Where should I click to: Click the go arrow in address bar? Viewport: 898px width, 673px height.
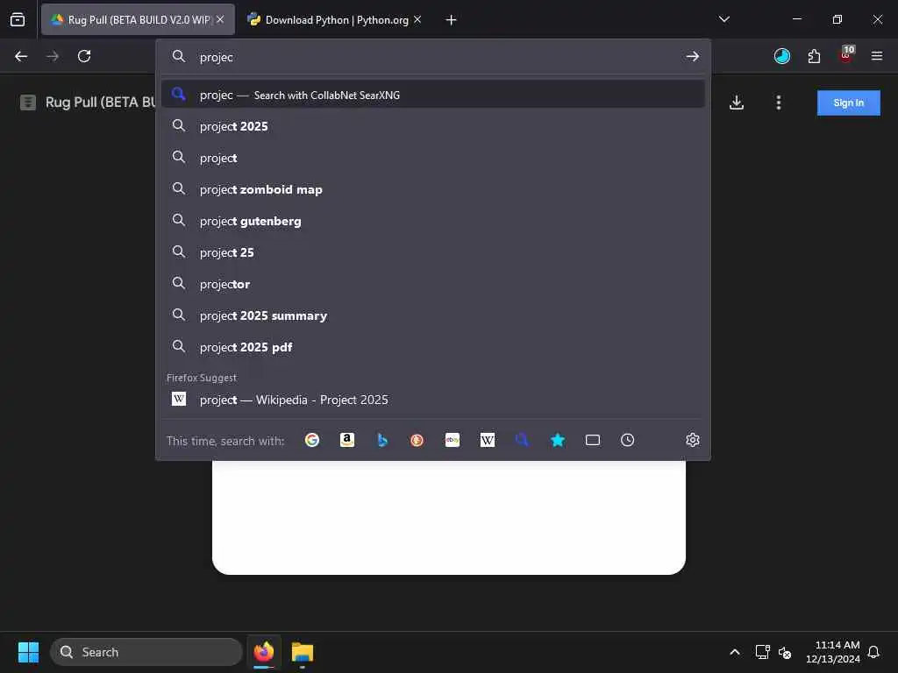pyautogui.click(x=693, y=56)
